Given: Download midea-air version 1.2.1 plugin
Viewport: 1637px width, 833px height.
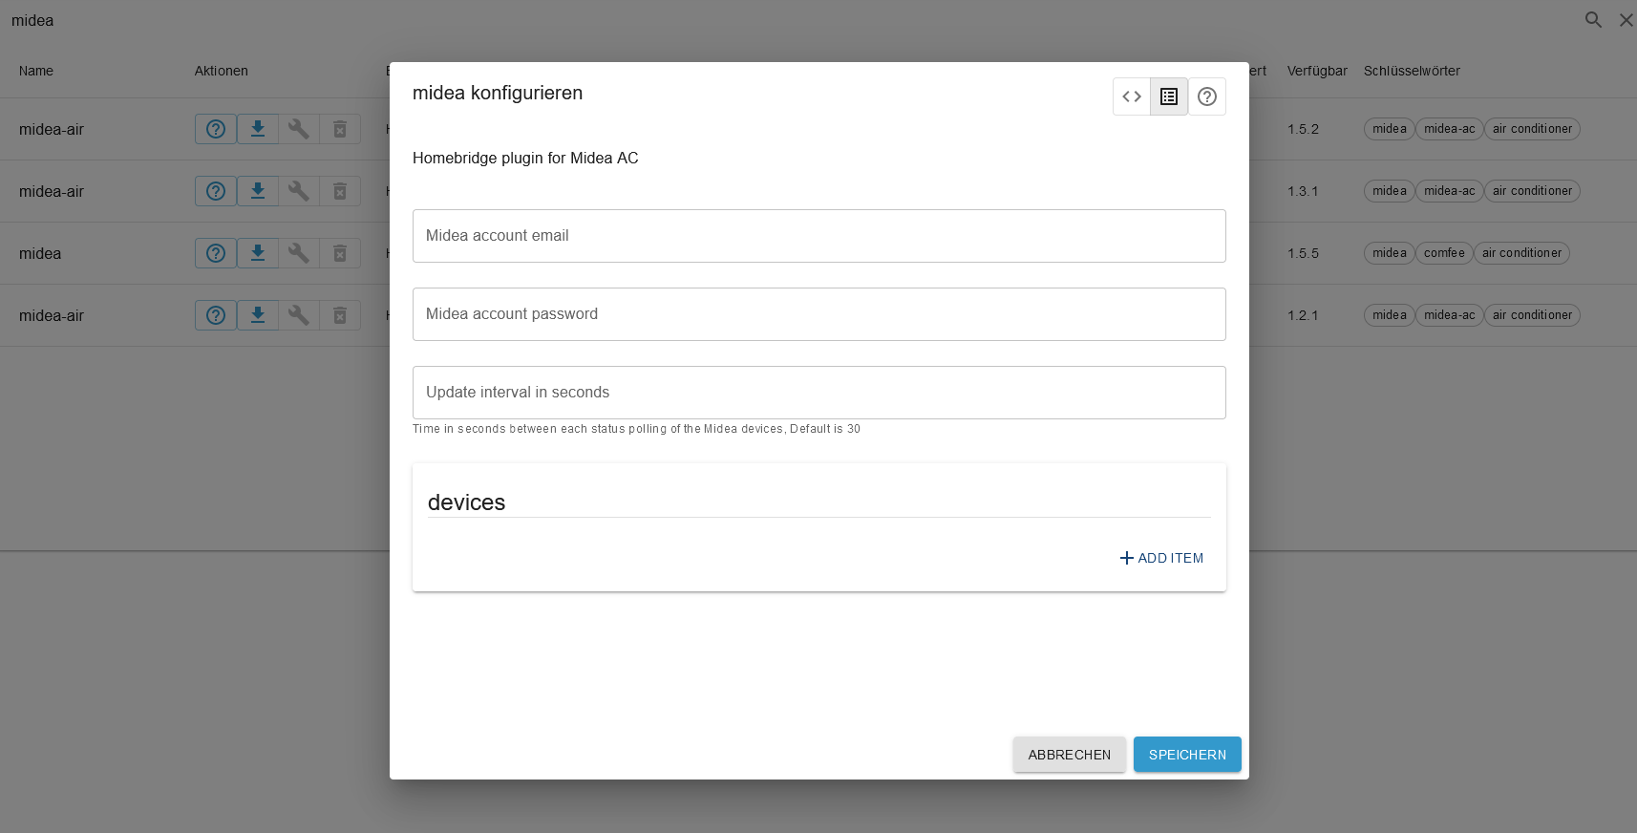Looking at the screenshot, I should [x=258, y=315].
